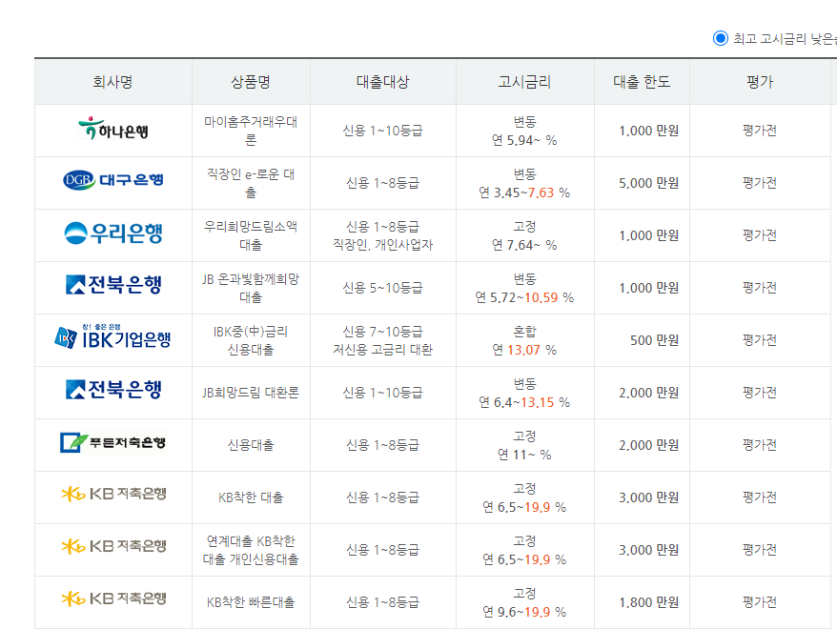Click the 대출 한도 column header
The image size is (837, 629).
point(642,82)
